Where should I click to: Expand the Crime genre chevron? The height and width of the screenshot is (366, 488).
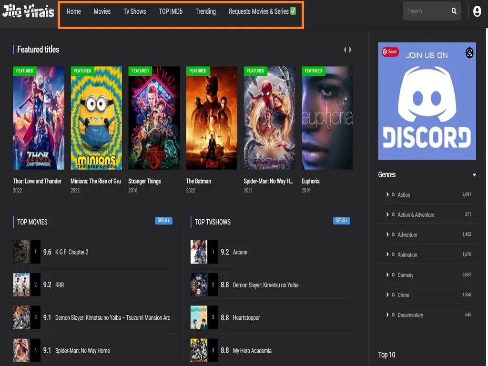tap(387, 295)
